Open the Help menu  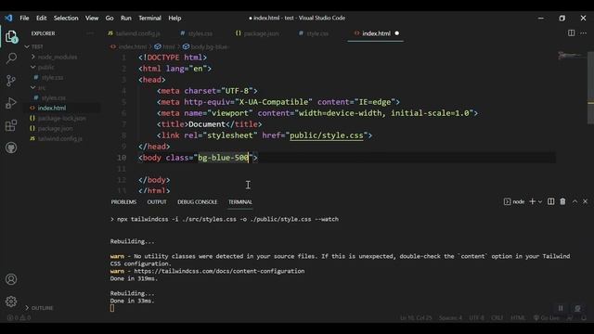pos(174,18)
